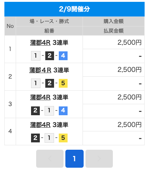Screen dimensions: 149x171
Task: Click the yellow boat 5 badge in row 4
Action: (x=63, y=138)
